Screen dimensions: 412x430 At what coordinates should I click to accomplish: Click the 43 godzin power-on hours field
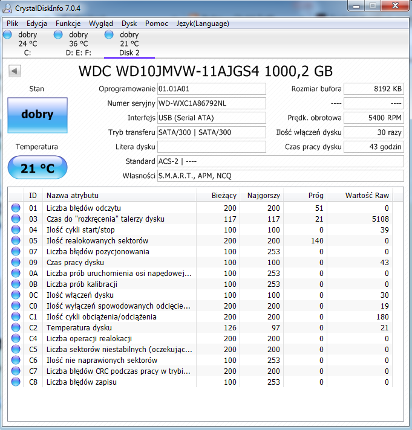(x=374, y=147)
